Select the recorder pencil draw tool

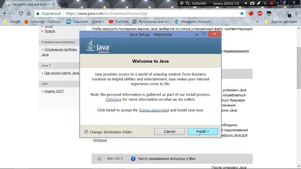pyautogui.click(x=259, y=3)
